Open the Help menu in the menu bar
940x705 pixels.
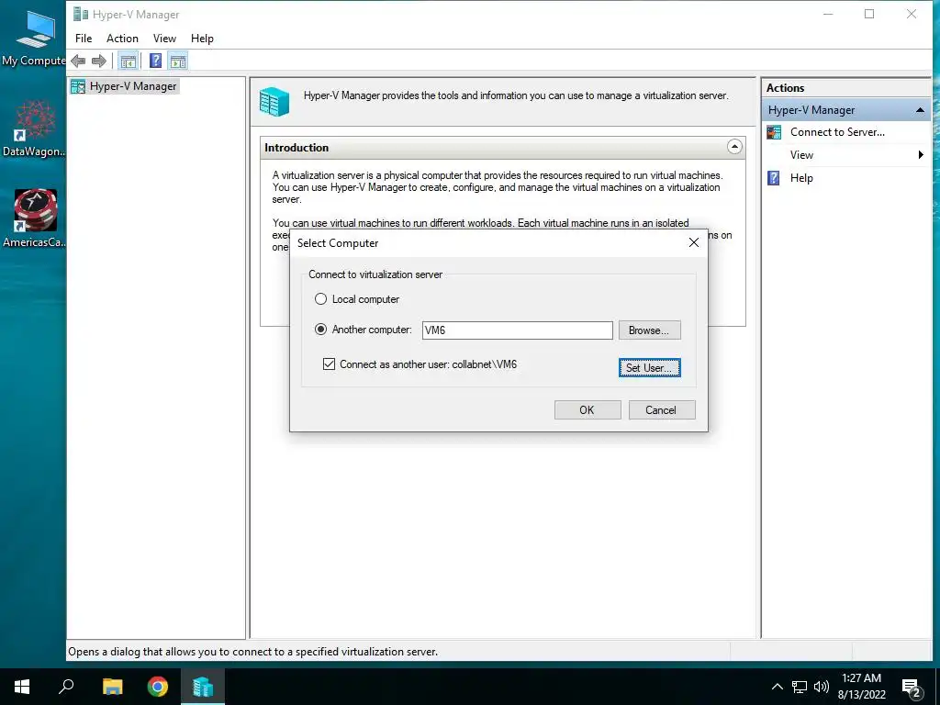coord(202,39)
